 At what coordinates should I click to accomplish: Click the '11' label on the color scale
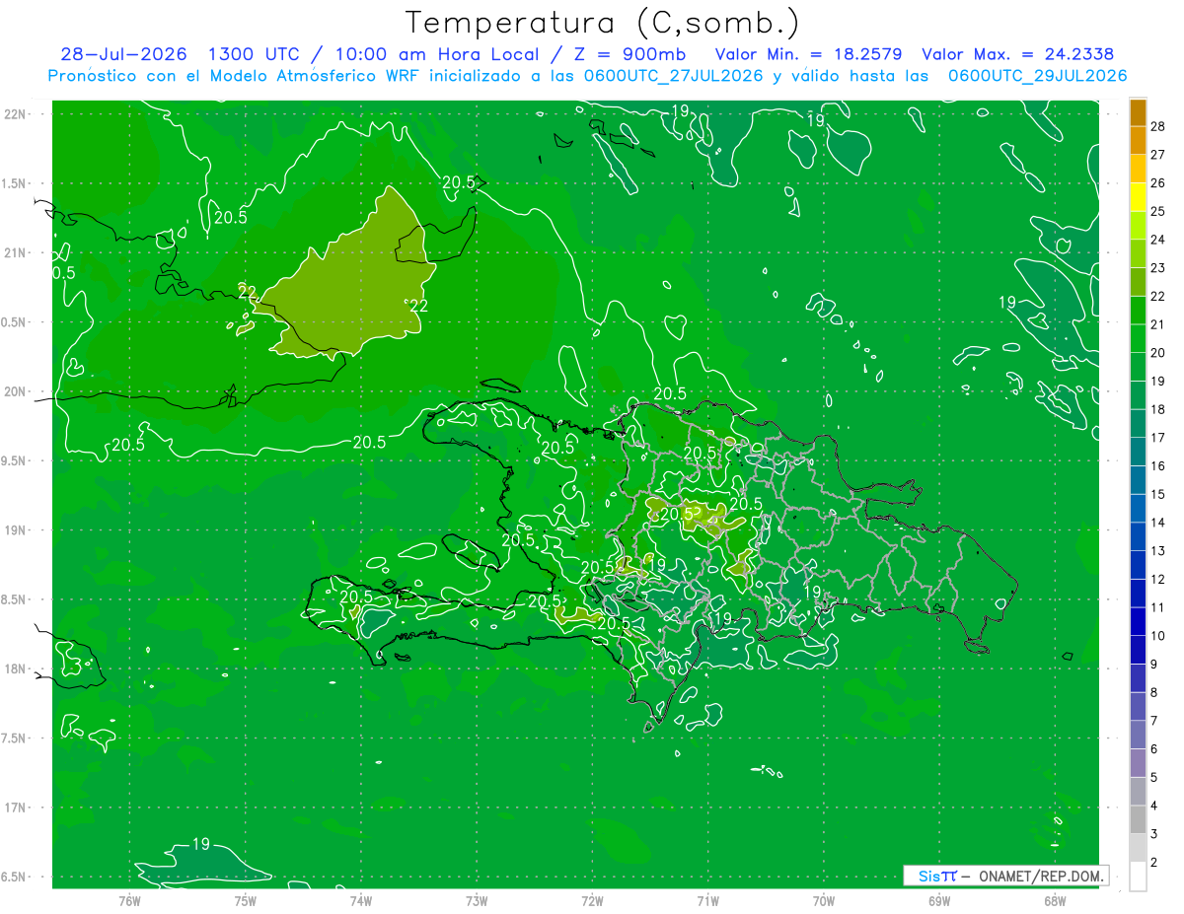1159,607
